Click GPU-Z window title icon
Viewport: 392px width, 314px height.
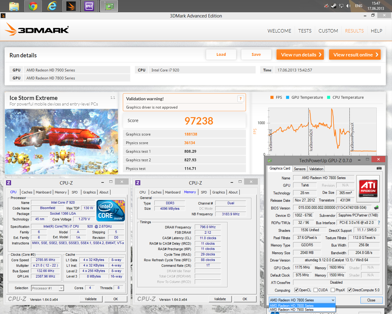[270, 160]
